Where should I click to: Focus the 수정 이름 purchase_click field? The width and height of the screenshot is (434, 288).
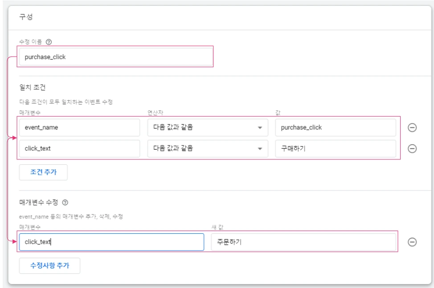click(116, 57)
